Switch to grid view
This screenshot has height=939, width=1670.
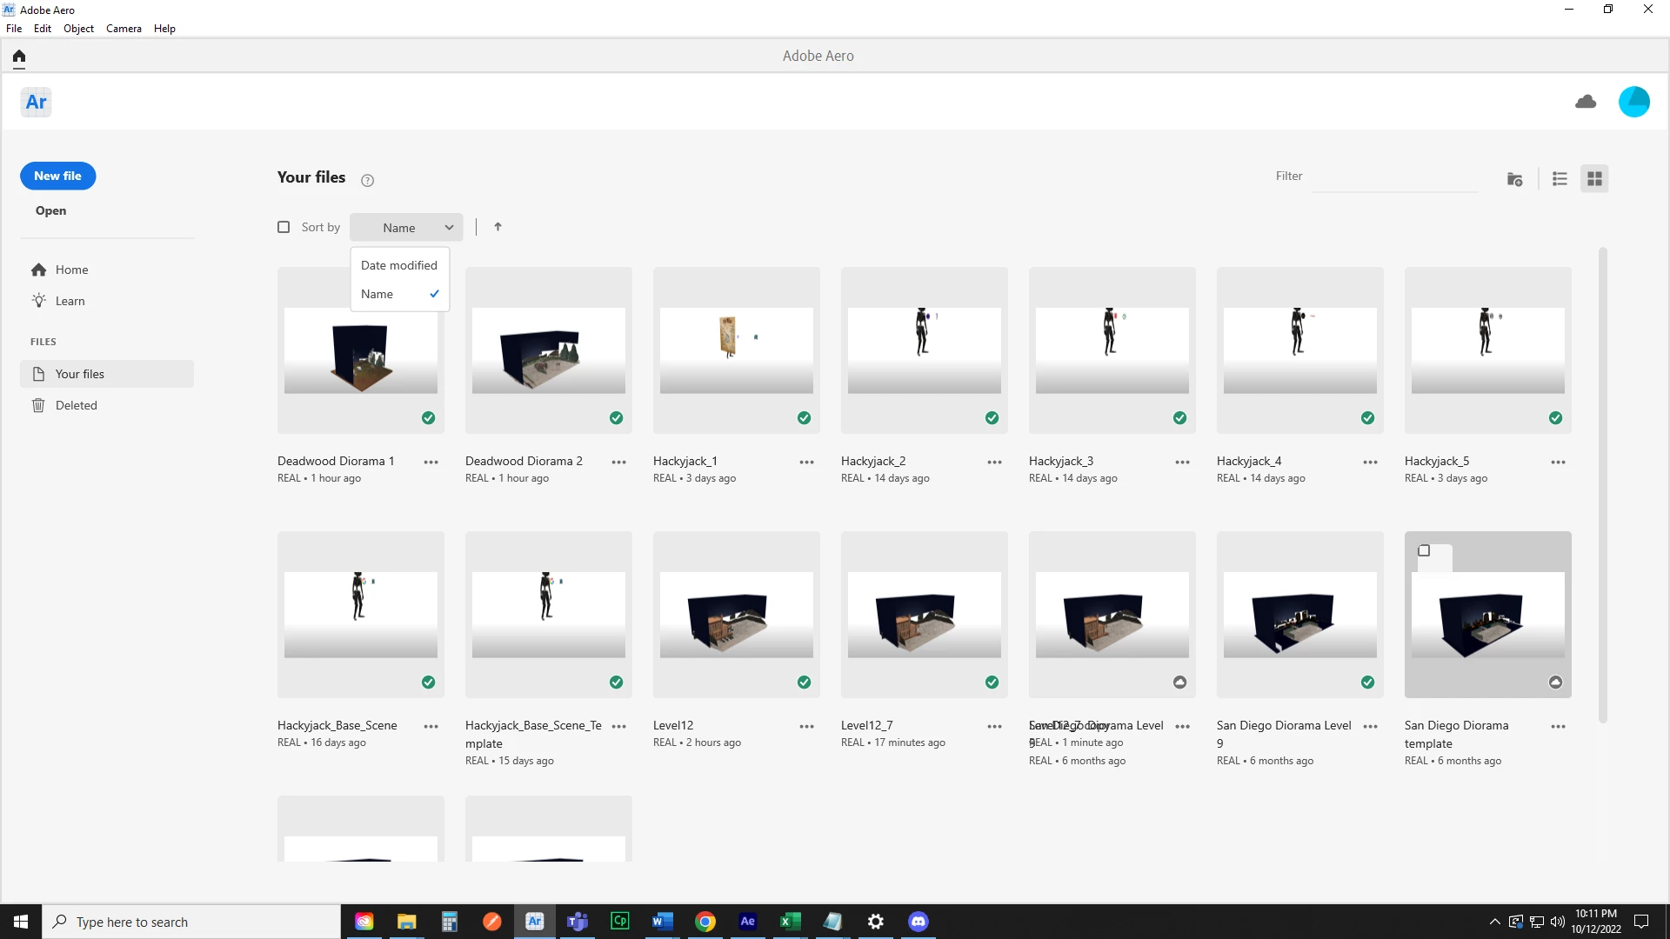pos(1594,179)
